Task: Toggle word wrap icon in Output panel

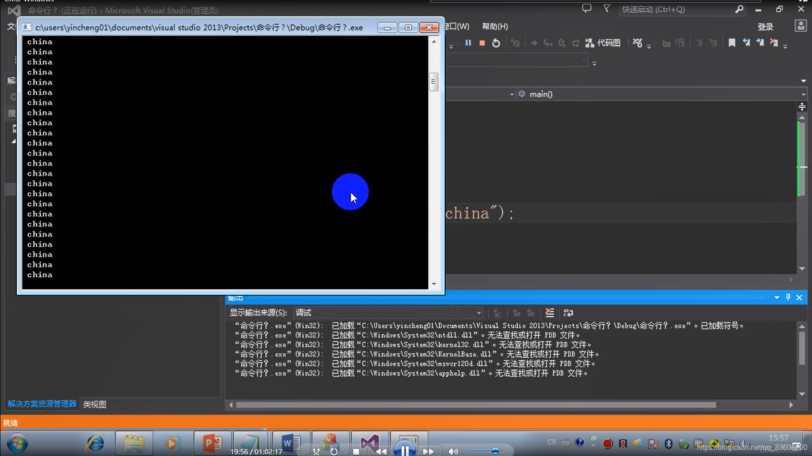Action: coord(568,313)
